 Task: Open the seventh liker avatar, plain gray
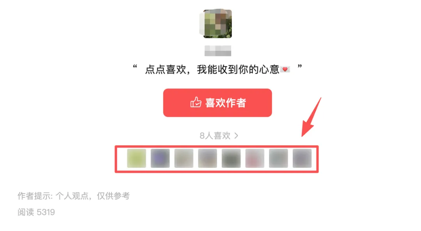coord(278,158)
